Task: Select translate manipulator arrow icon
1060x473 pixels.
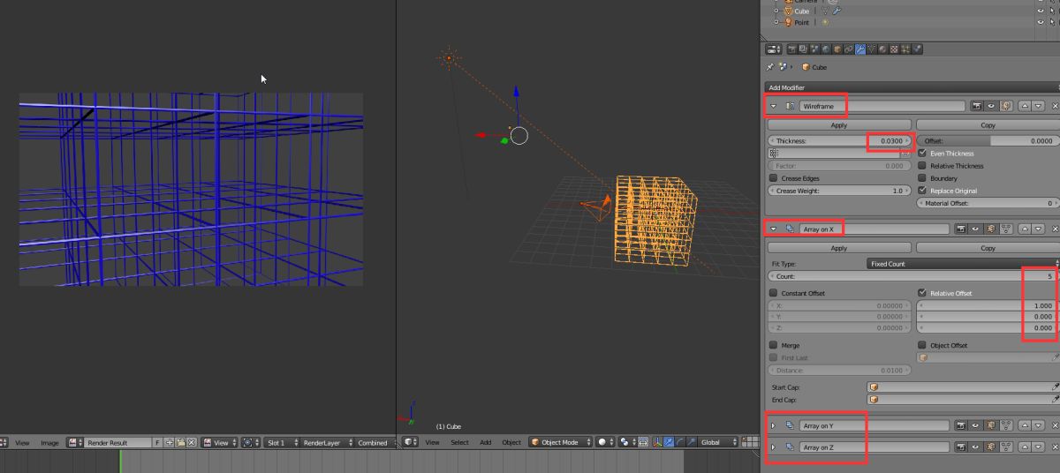Action: [669, 442]
